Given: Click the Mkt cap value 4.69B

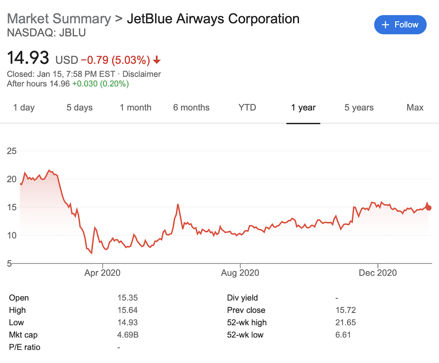Looking at the screenshot, I should 128,335.
